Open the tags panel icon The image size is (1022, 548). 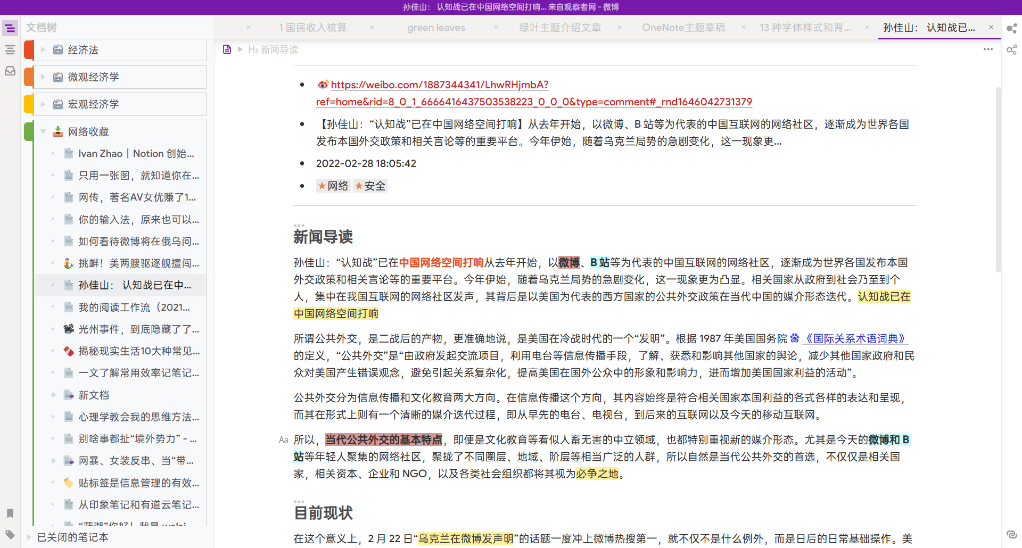point(10,535)
